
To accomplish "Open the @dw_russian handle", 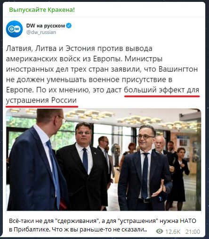I will click(x=41, y=32).
